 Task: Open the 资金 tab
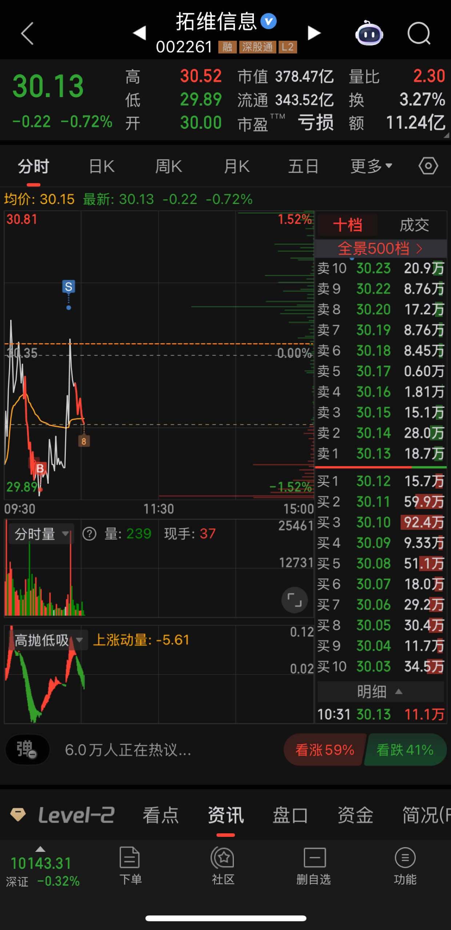coord(355,815)
